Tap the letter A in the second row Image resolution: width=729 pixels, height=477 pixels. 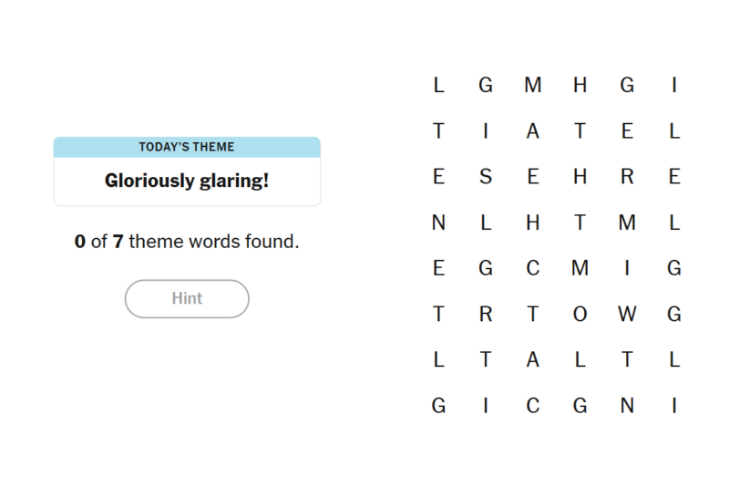pos(533,131)
